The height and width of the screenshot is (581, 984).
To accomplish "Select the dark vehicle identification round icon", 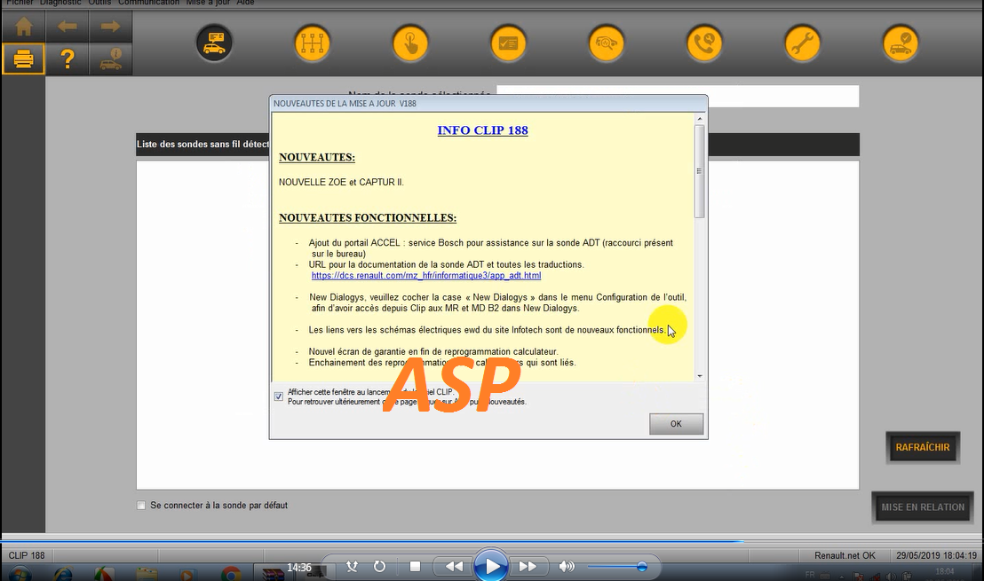I will click(x=215, y=43).
